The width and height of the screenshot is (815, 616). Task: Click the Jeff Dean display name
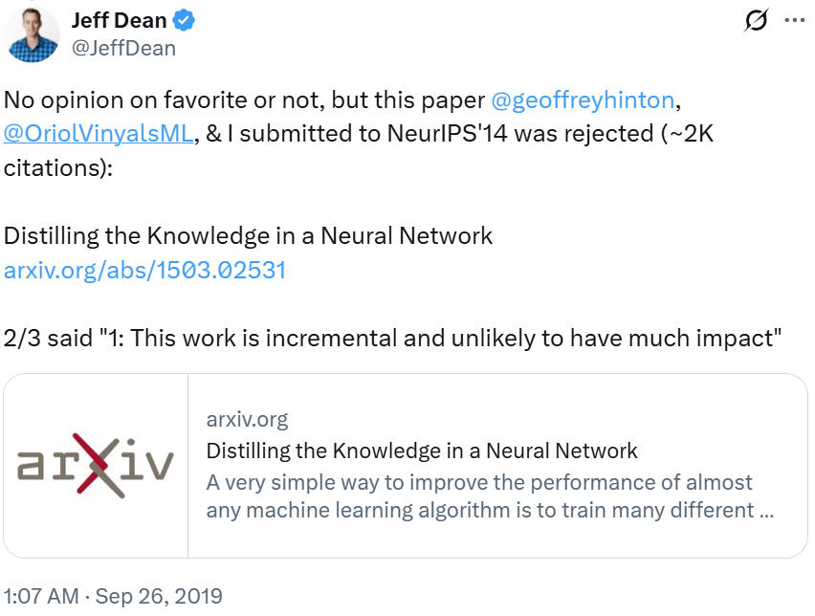(x=119, y=21)
